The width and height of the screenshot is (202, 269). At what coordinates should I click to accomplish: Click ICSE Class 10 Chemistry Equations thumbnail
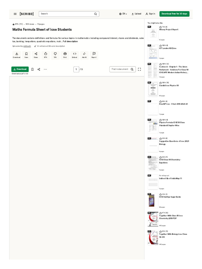tap(153, 163)
